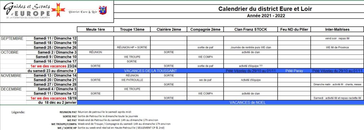Click the Pélé Paray cell
The width and height of the screenshot is (364, 130).
pyautogui.click(x=294, y=71)
